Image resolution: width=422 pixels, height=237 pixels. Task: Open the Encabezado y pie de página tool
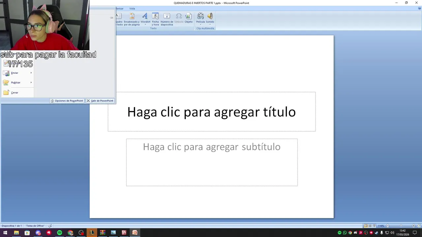132,19
